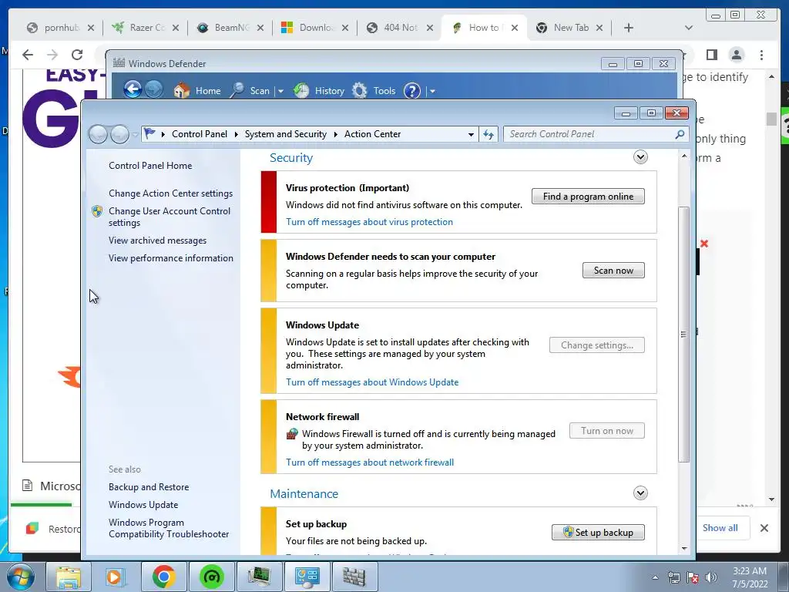The width and height of the screenshot is (789, 592).
Task: Click the Scan now button
Action: 613,271
